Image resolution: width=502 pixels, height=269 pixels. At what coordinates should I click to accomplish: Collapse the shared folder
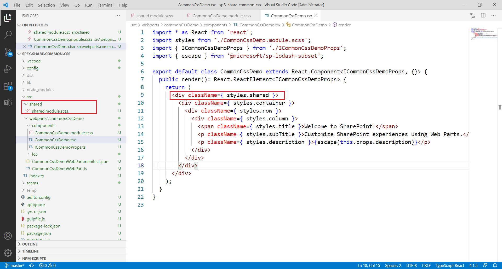point(36,104)
